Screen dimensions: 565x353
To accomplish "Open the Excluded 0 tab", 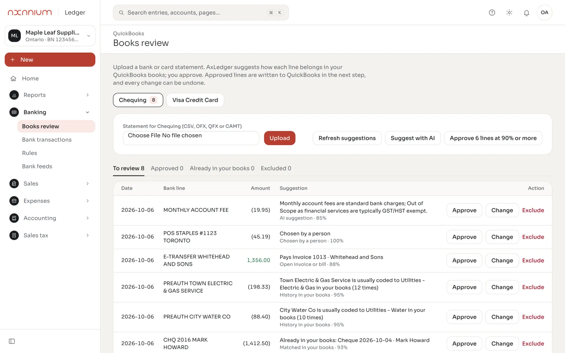I will tap(276, 168).
